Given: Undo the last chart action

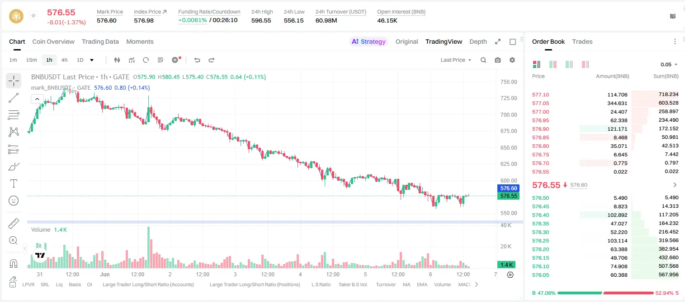Looking at the screenshot, I should point(197,60).
